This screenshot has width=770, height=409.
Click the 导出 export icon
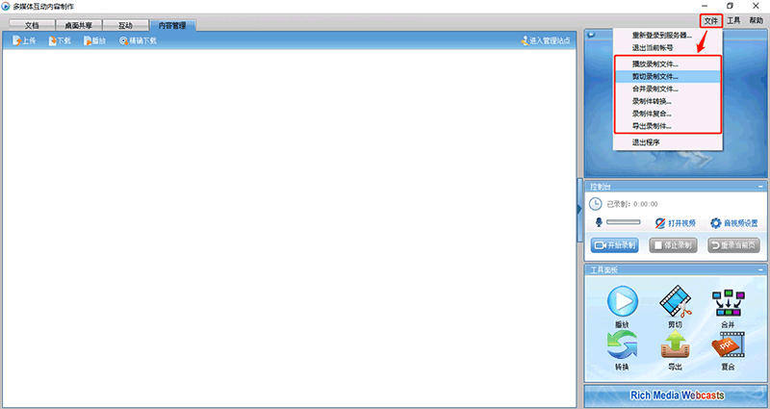coord(676,346)
